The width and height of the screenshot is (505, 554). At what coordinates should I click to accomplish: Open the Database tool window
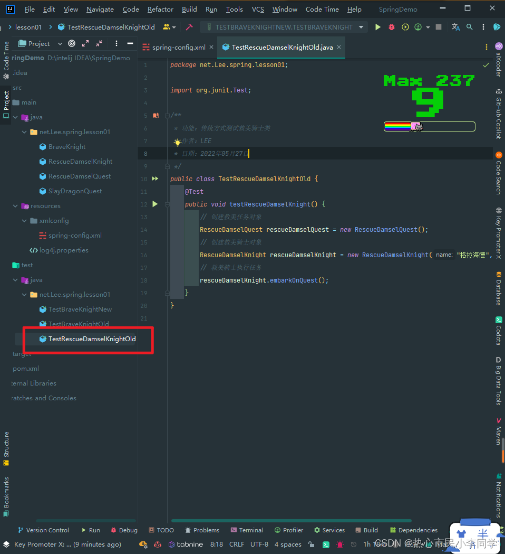(499, 288)
